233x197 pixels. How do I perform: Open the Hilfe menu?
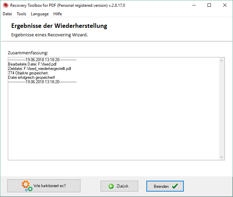click(57, 14)
